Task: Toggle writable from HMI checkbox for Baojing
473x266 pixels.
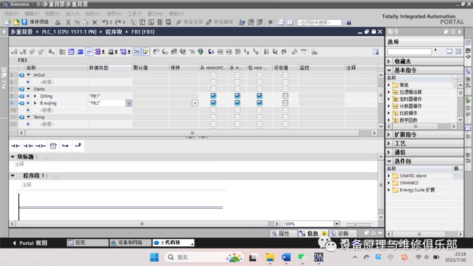Action: point(237,103)
